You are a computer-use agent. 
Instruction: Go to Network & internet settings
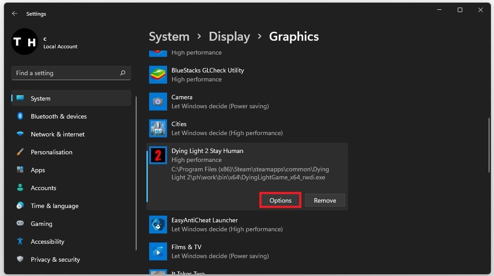click(71, 134)
